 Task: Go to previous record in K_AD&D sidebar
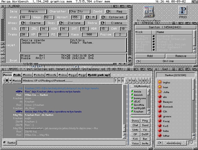(2, 47)
